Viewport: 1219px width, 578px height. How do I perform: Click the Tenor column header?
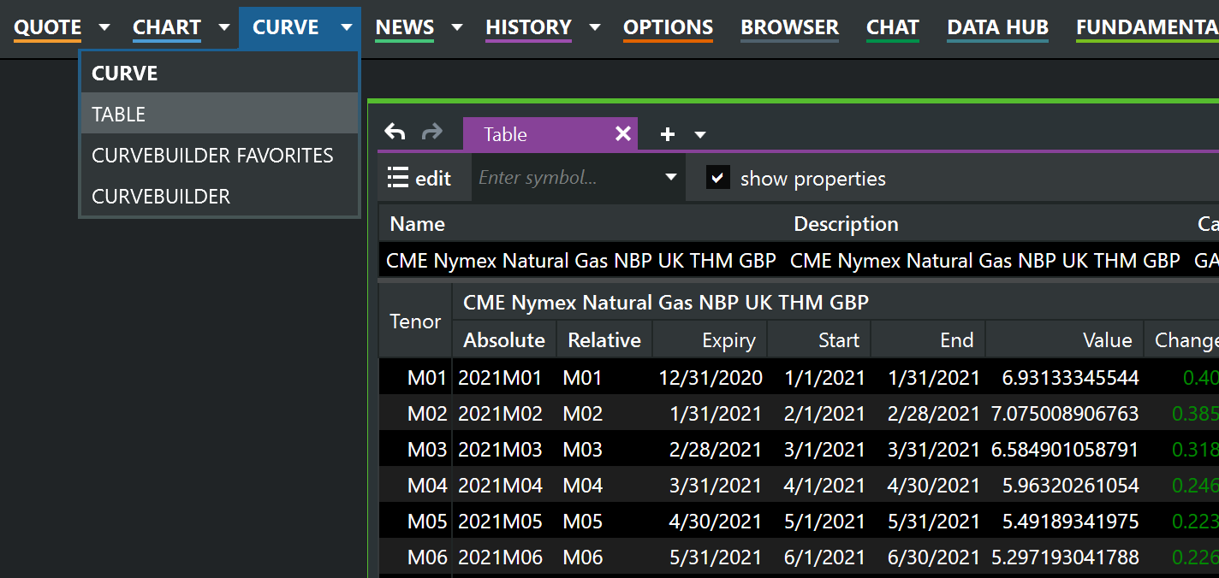[x=415, y=321]
